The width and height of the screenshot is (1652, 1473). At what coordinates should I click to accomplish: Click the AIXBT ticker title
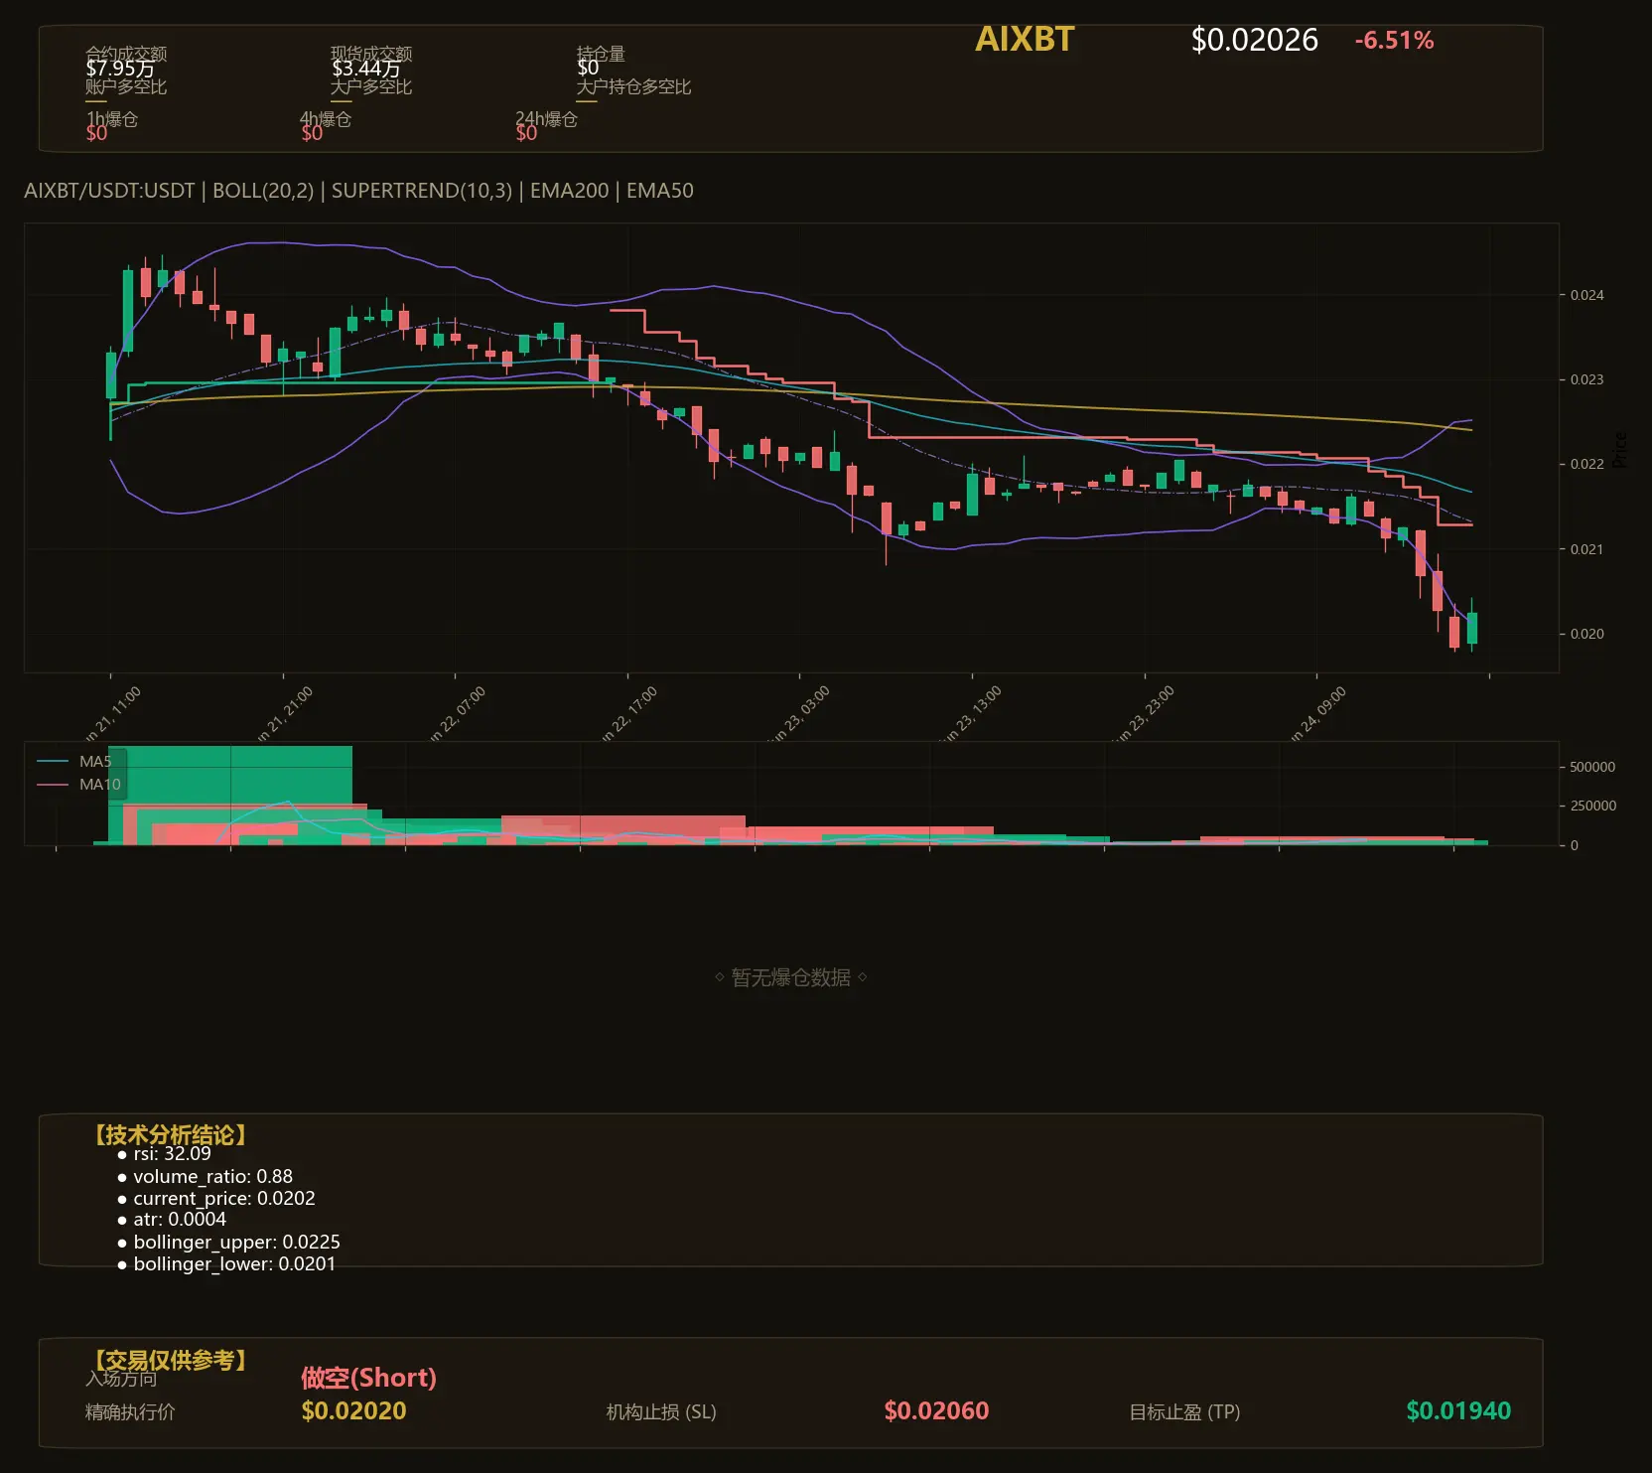(1025, 39)
